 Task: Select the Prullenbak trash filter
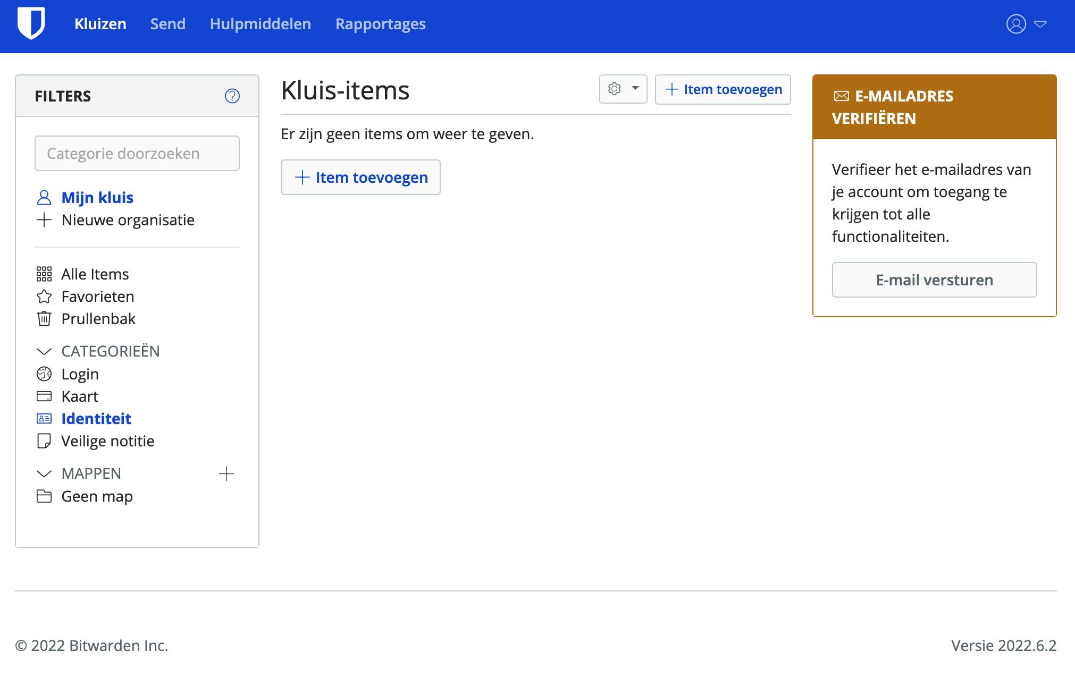(x=98, y=319)
